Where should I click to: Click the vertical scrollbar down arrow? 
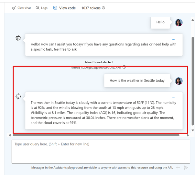coord(193,130)
